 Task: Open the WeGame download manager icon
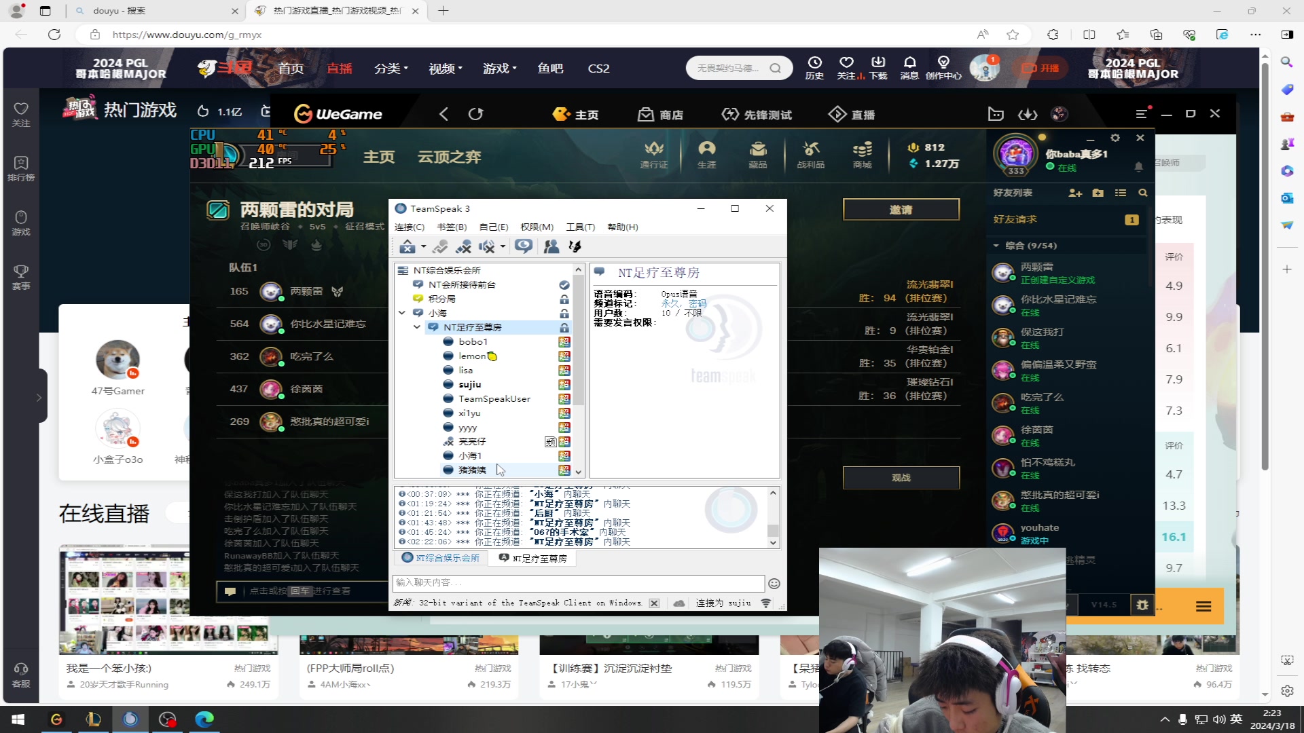pyautogui.click(x=1027, y=114)
